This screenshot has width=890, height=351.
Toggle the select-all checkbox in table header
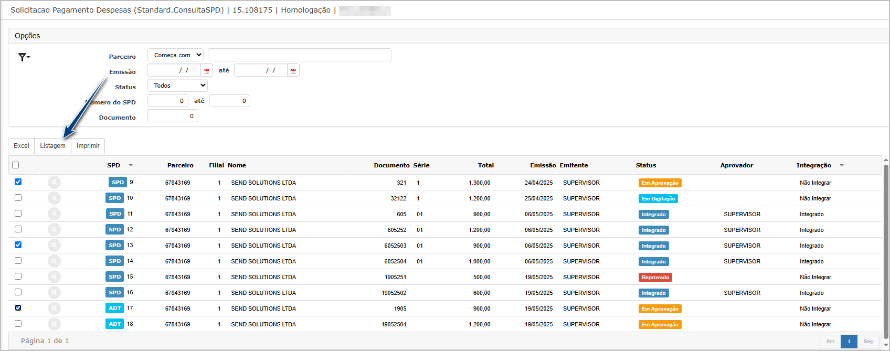click(x=16, y=165)
